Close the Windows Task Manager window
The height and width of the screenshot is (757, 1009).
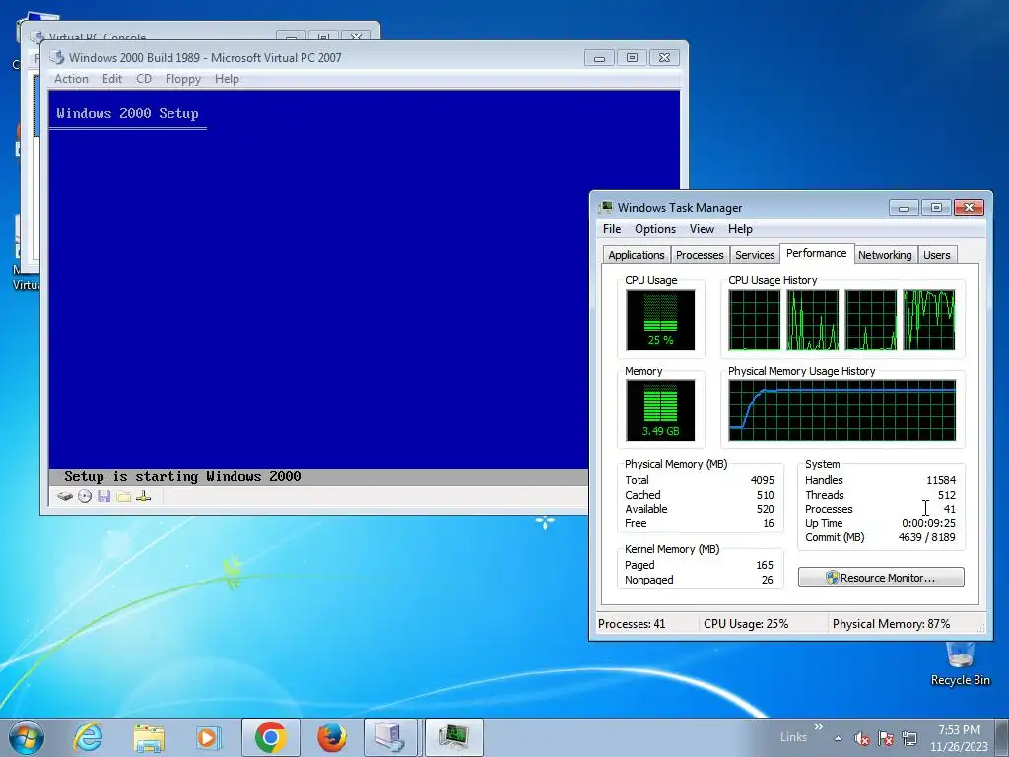coord(969,208)
